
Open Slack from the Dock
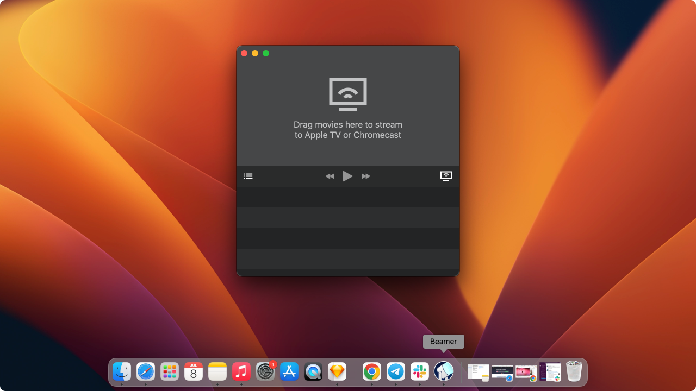pyautogui.click(x=420, y=371)
